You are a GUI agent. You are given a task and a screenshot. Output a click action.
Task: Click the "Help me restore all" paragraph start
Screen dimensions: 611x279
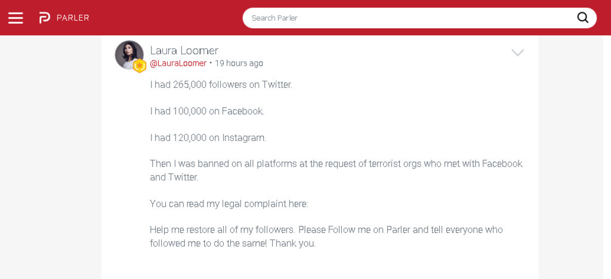pos(191,230)
